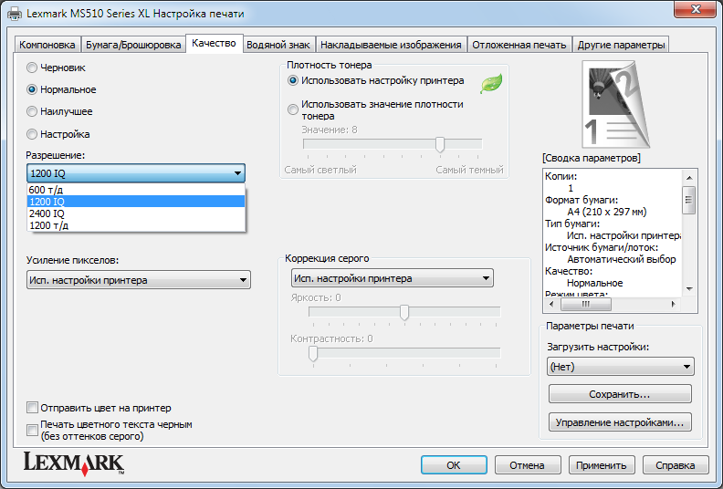Image resolution: width=723 pixels, height=489 pixels.
Task: Pick highlighted 1200 IQ resolution entry
Action: coord(136,202)
